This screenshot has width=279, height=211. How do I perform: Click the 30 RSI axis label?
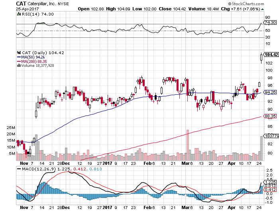(267, 37)
